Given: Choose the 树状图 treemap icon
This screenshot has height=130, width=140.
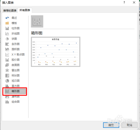Looking at the screenshot, I should (x=7, y=76).
